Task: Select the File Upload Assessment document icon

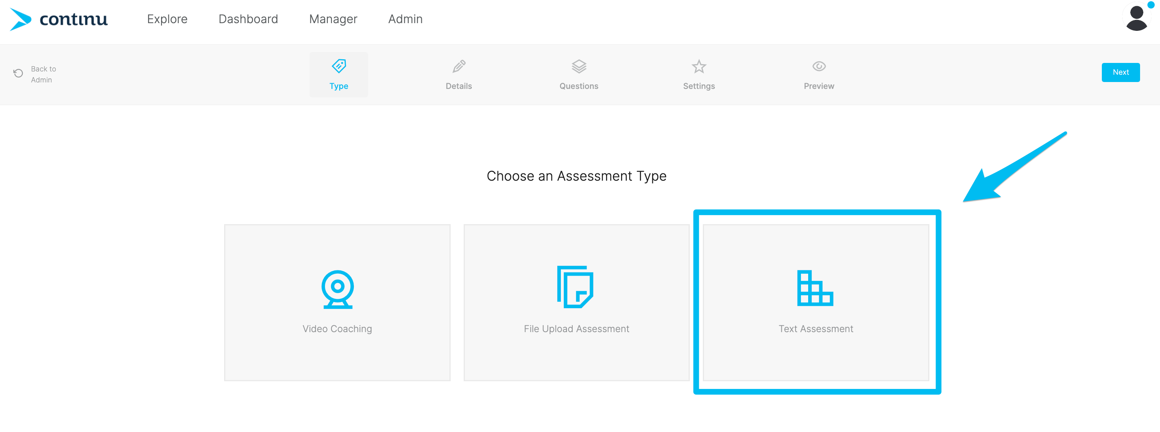Action: 575,287
